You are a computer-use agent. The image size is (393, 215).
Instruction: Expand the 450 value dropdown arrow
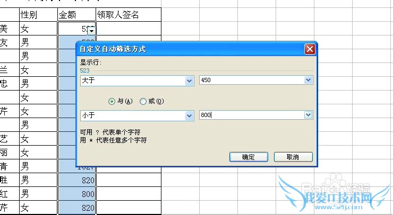tap(308, 80)
